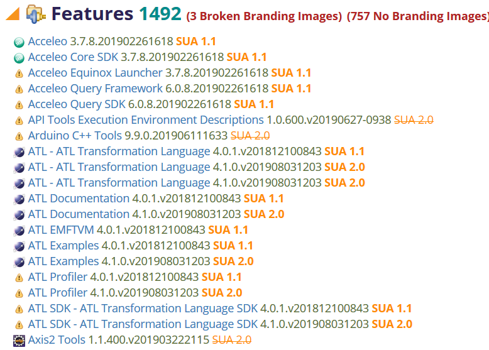Open ATL SDK Transformation Language SDK 4.0.1 link
Viewport: 489px width, 350px height.
coord(143,309)
